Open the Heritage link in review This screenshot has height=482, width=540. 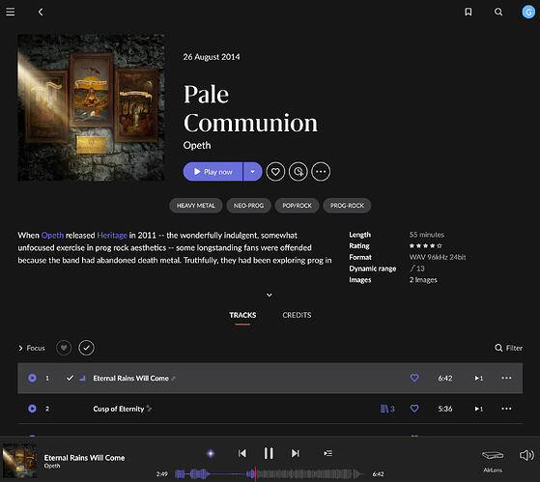pyautogui.click(x=112, y=235)
